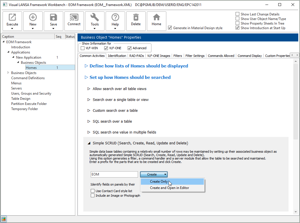The image size is (300, 223).
Task: Click the properties panel vertical scrollbar
Action: 296,101
